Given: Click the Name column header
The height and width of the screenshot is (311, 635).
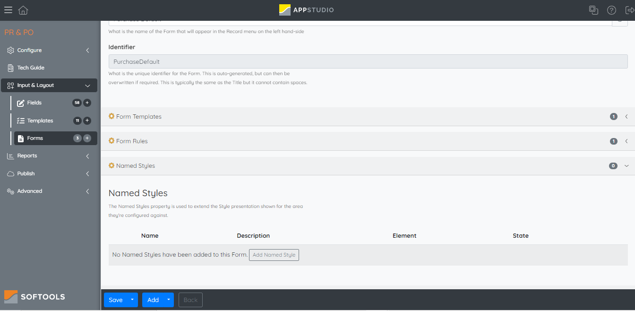Looking at the screenshot, I should click(x=150, y=235).
